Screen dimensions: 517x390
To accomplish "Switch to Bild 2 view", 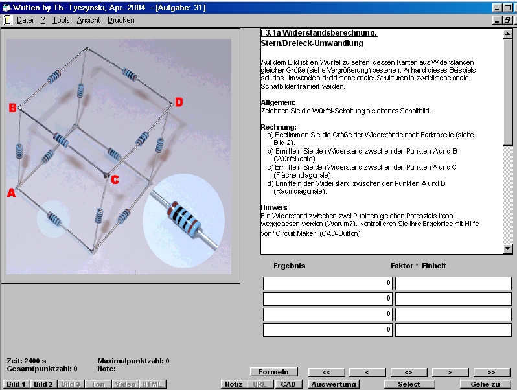I will (43, 384).
